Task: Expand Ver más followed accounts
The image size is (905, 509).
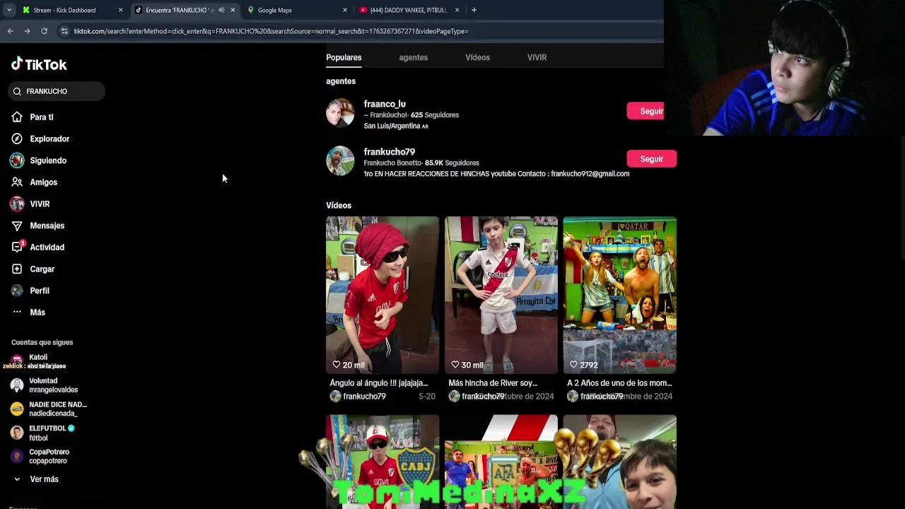Action: click(x=35, y=479)
